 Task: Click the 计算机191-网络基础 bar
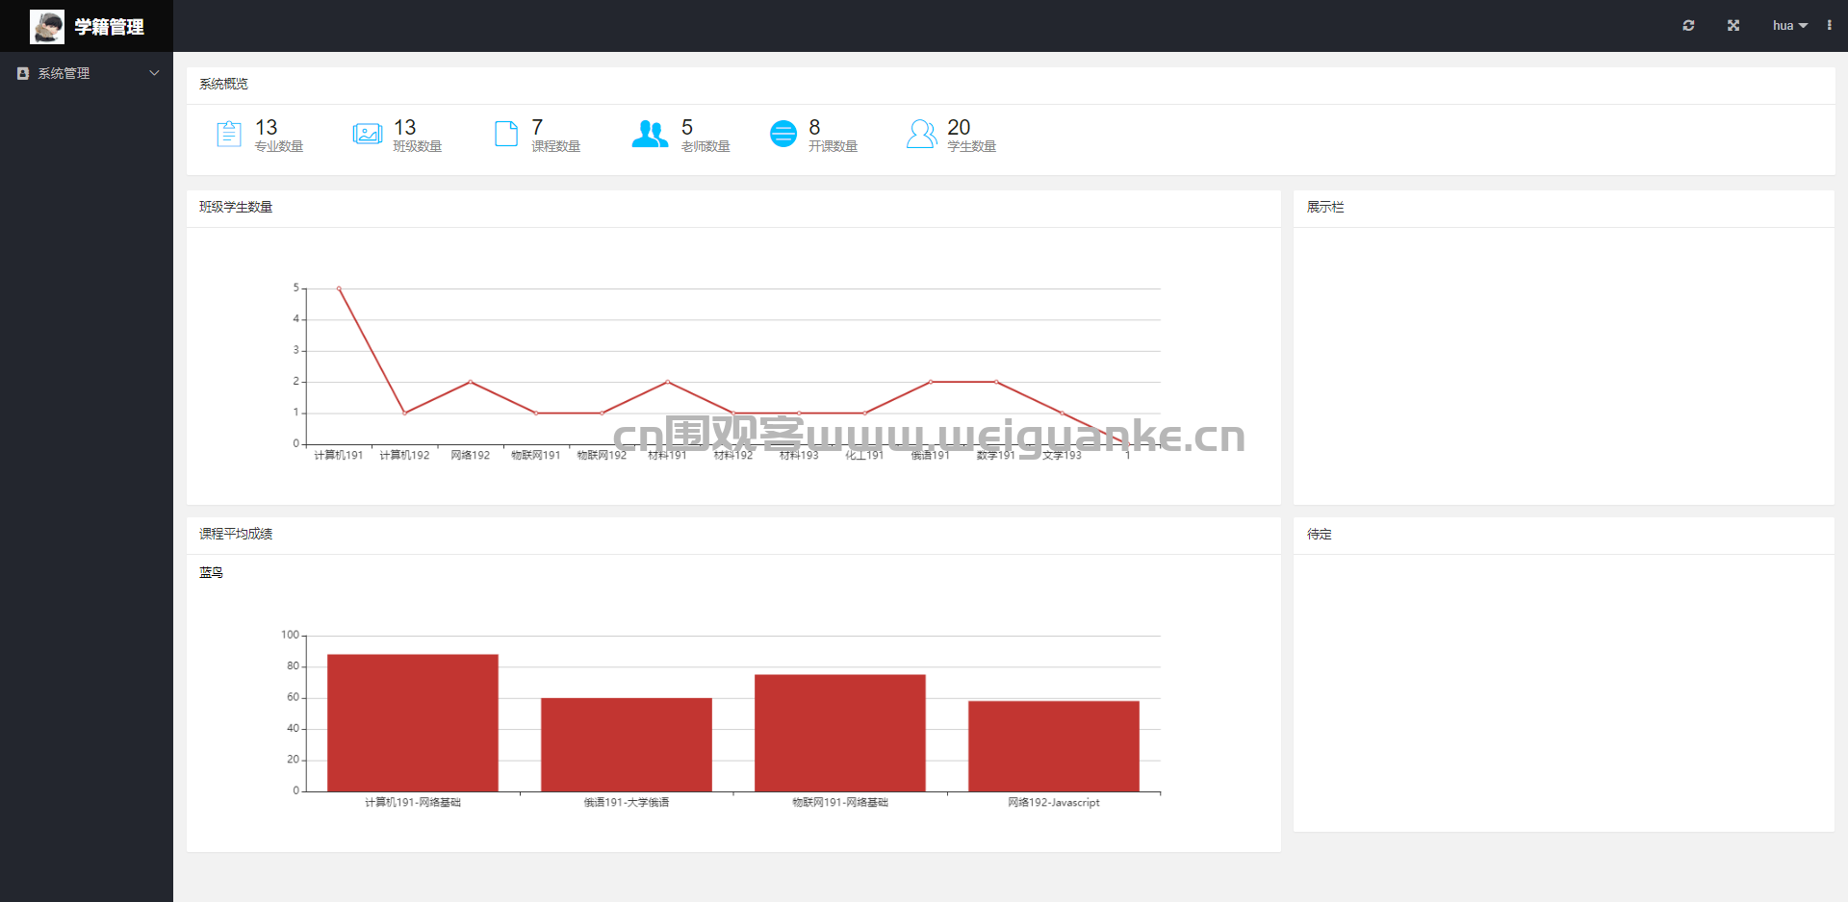click(413, 723)
